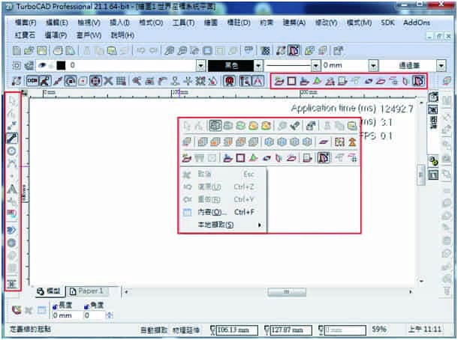Expand the 本地擷取(S) submenu

216,225
